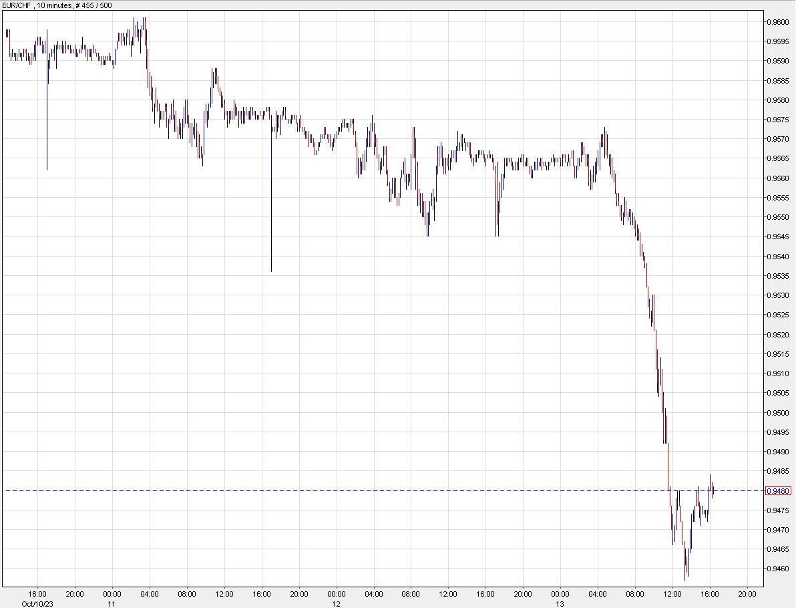Image resolution: width=796 pixels, height=608 pixels.
Task: Click the 0.9540 price axis label
Action: pos(778,257)
